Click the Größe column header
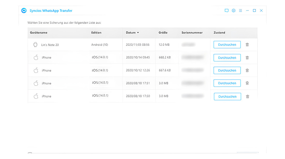 click(x=163, y=33)
